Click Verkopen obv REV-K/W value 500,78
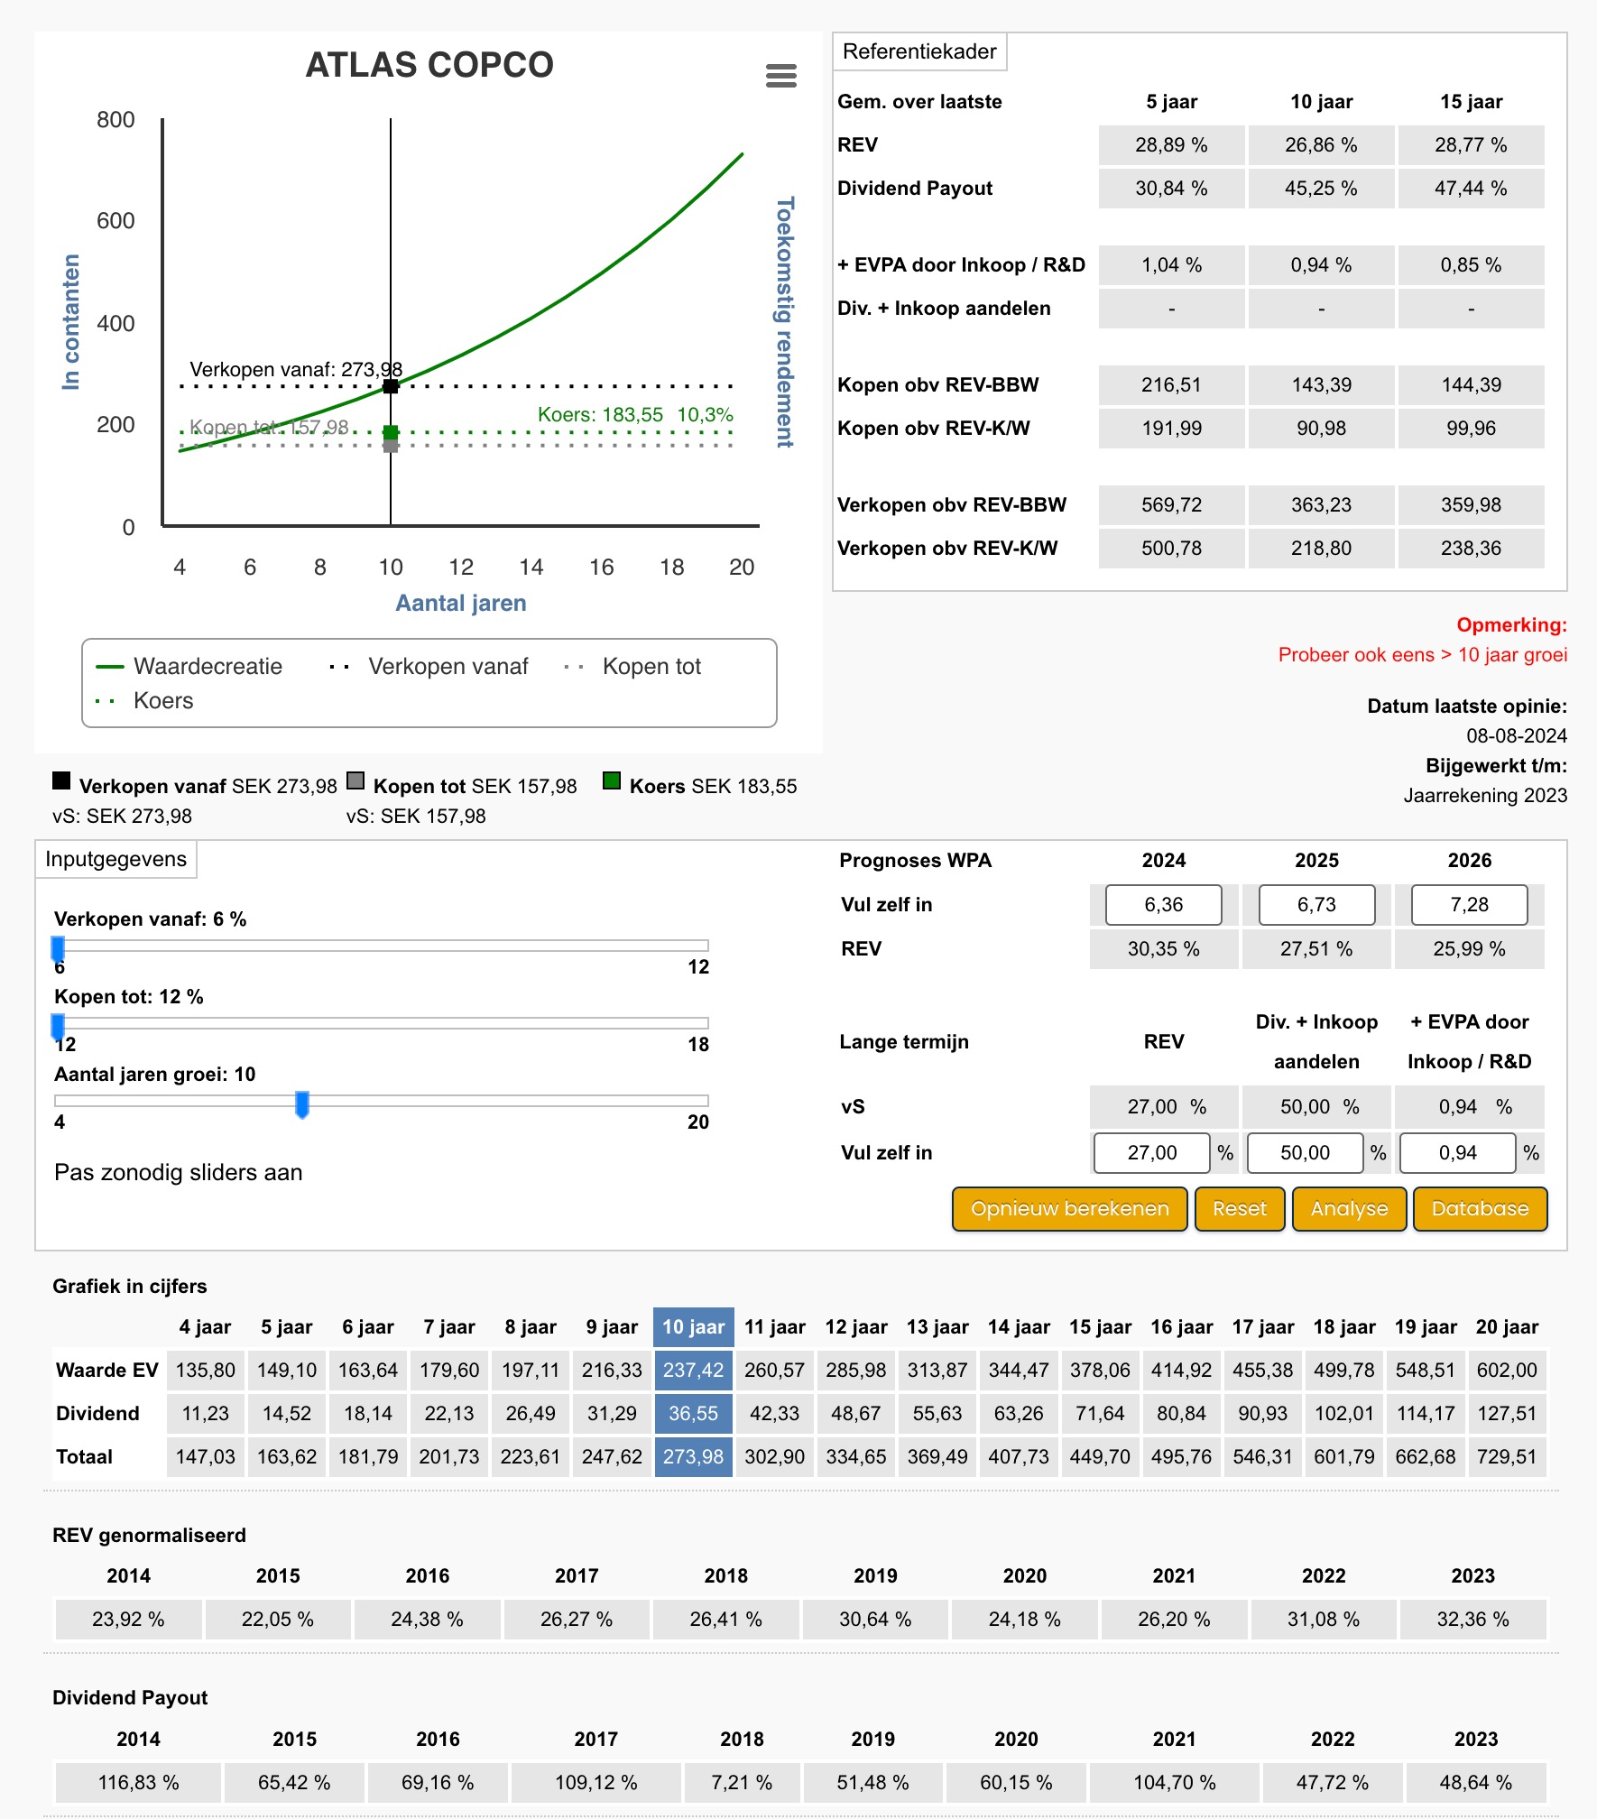Image resolution: width=1597 pixels, height=1819 pixels. [x=1171, y=549]
